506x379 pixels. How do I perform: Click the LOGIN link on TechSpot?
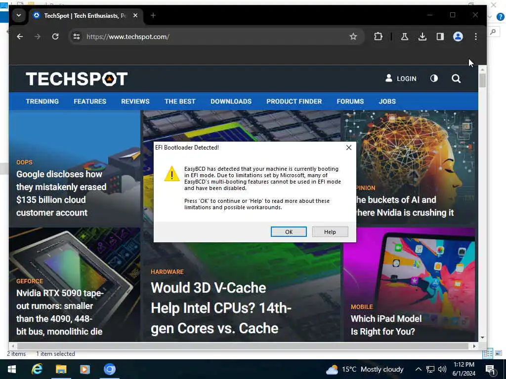point(400,78)
